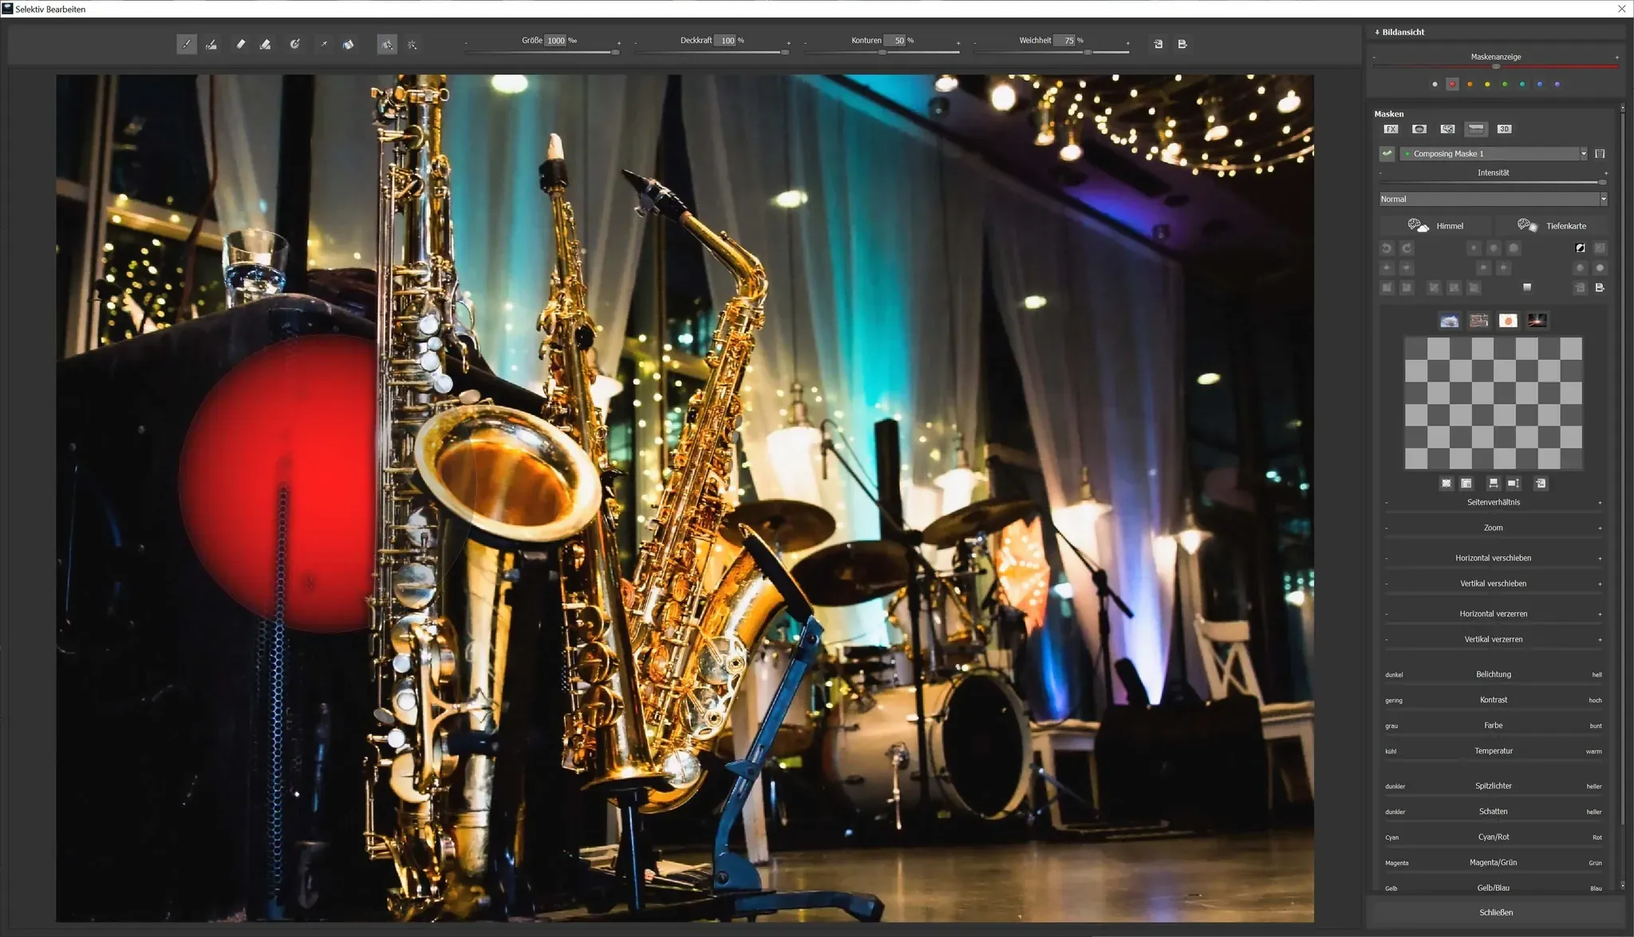Click the small wand tool icon
Screen dimensions: 1634x937
[x=324, y=45]
